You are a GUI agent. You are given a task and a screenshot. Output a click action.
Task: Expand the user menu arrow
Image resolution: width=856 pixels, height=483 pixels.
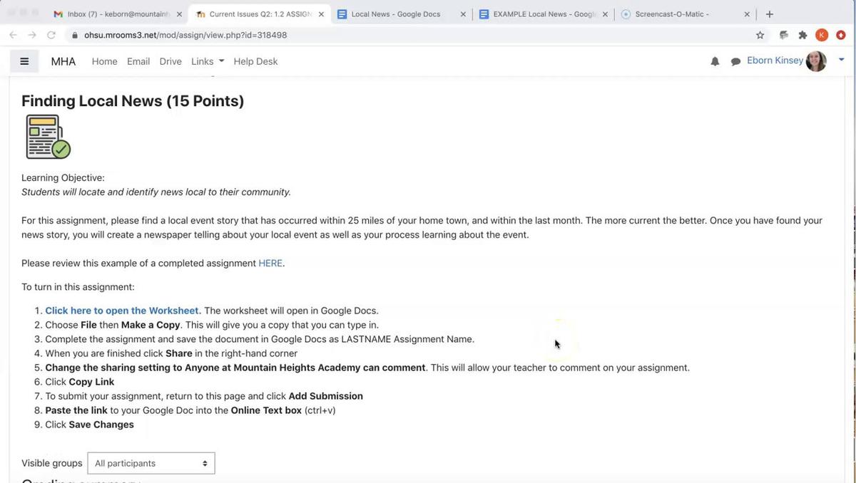(841, 61)
